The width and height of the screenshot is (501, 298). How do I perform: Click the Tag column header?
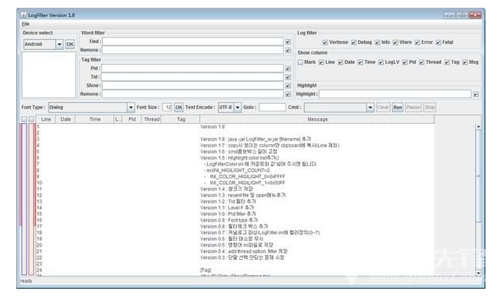181,119
